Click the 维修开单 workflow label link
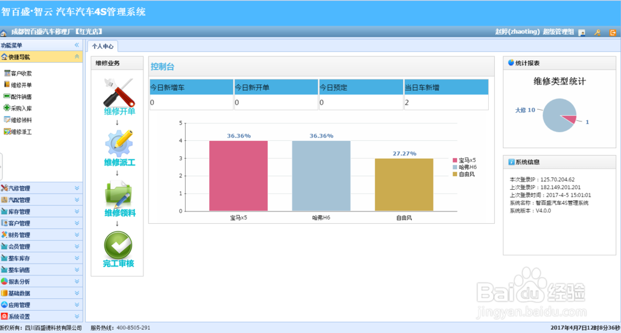The image size is (621, 333). click(x=120, y=112)
